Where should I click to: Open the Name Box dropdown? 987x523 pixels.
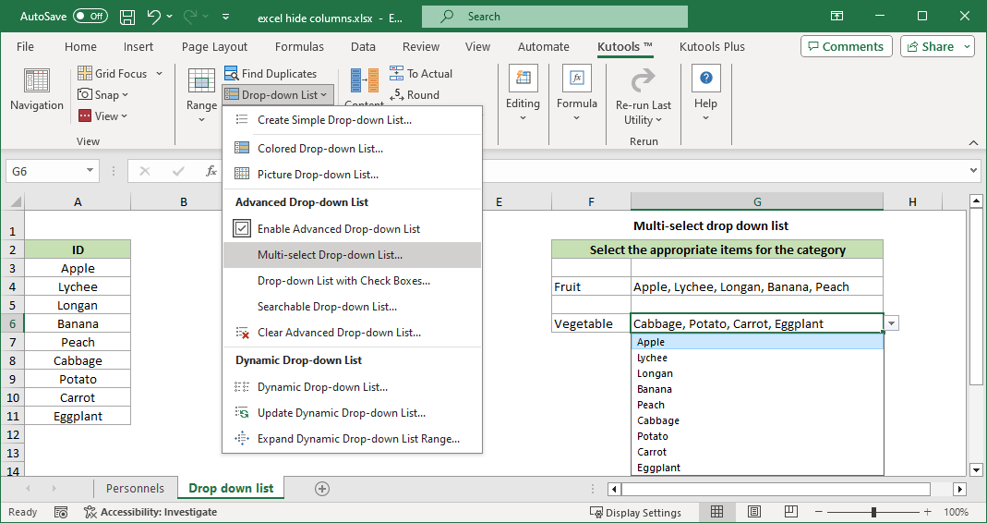click(90, 171)
